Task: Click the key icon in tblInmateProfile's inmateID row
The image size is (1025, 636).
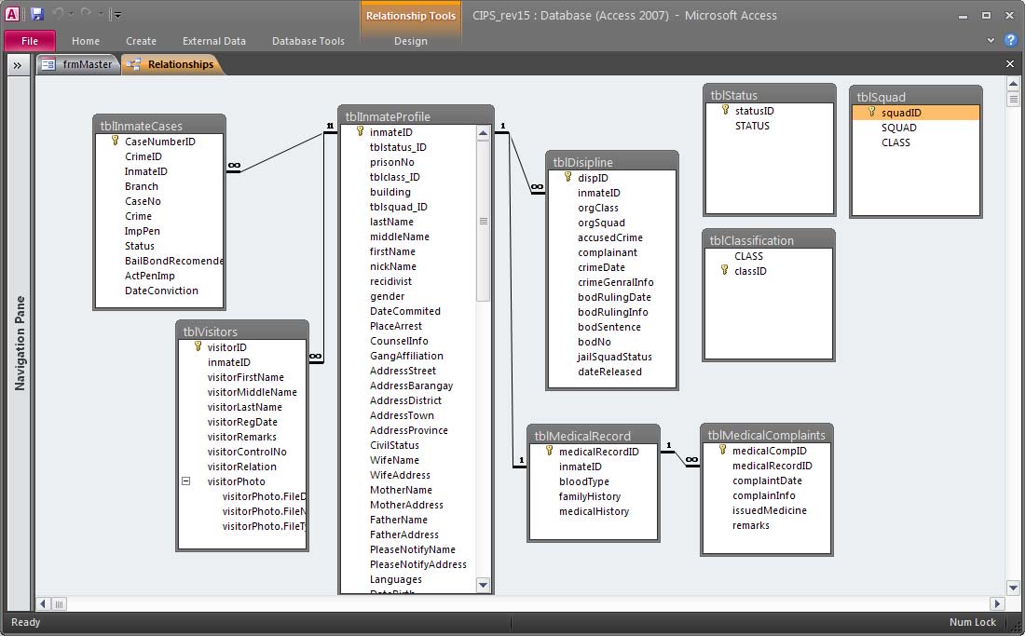Action: coord(361,132)
